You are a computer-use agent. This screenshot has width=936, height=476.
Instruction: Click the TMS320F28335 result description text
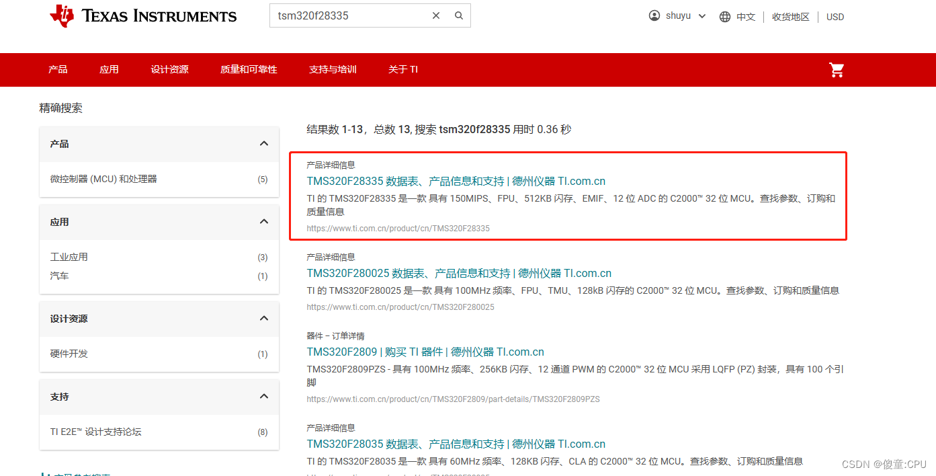[571, 205]
